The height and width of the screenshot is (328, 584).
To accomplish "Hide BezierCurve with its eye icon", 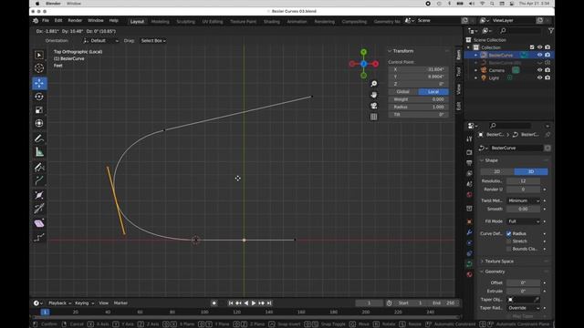I will (539, 55).
